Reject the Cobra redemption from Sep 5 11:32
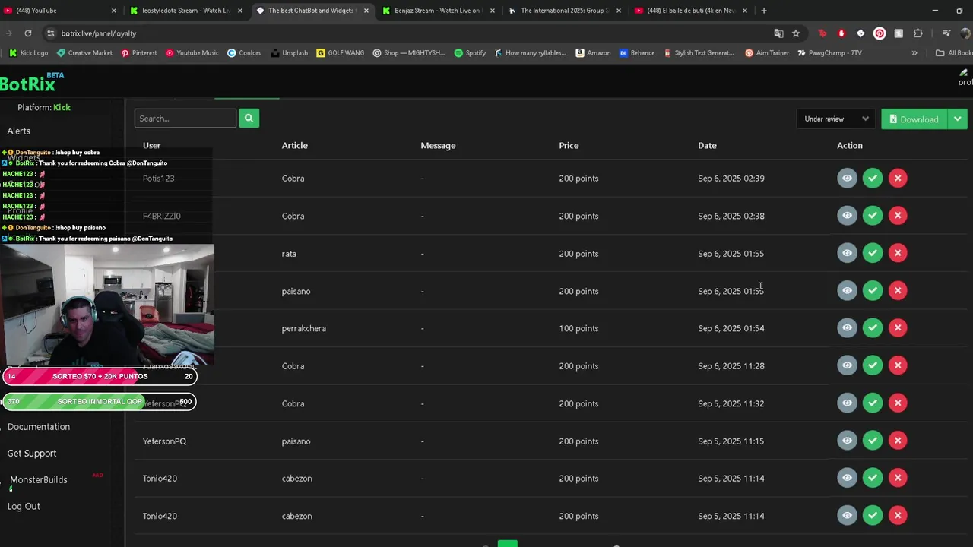The height and width of the screenshot is (547, 973). (x=898, y=403)
